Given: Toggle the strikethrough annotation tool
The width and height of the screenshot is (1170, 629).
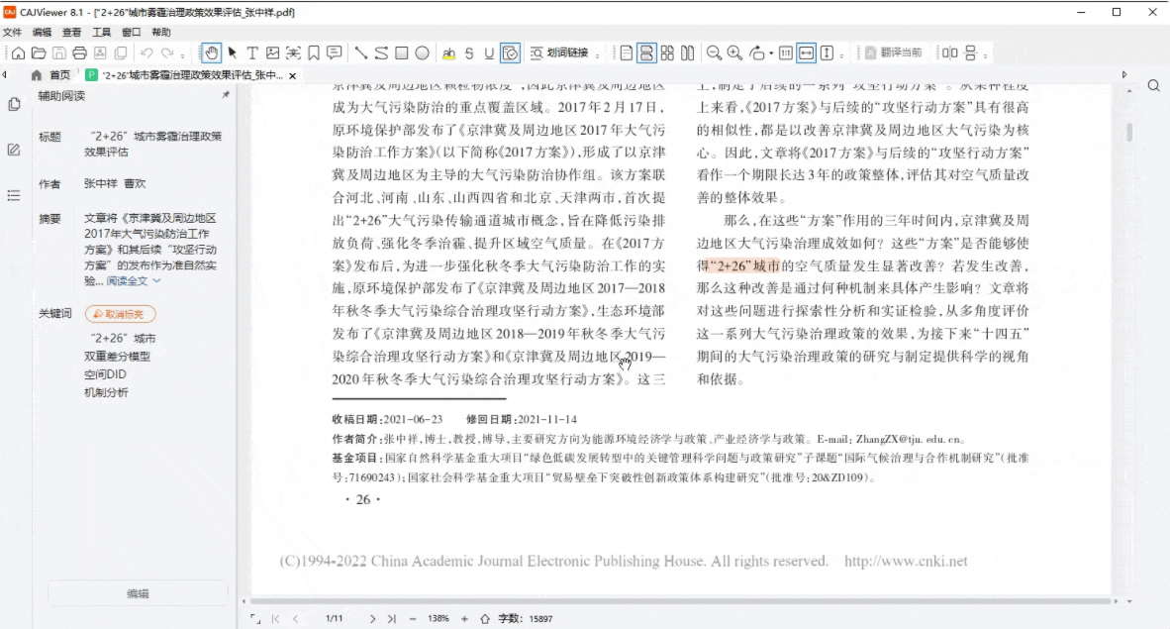Looking at the screenshot, I should (469, 52).
